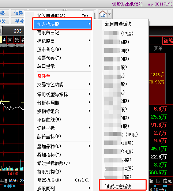Click the 竞 button in chart header

tap(17, 40)
